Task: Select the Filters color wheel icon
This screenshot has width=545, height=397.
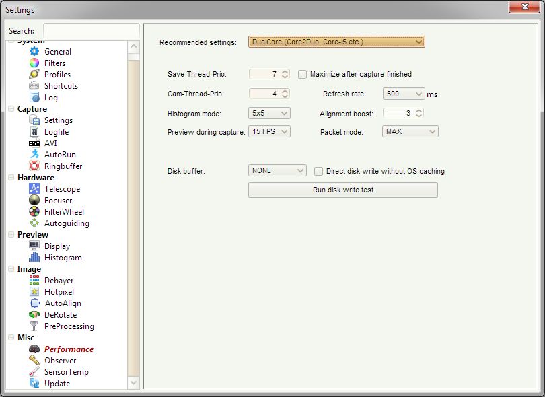Action: pos(34,63)
